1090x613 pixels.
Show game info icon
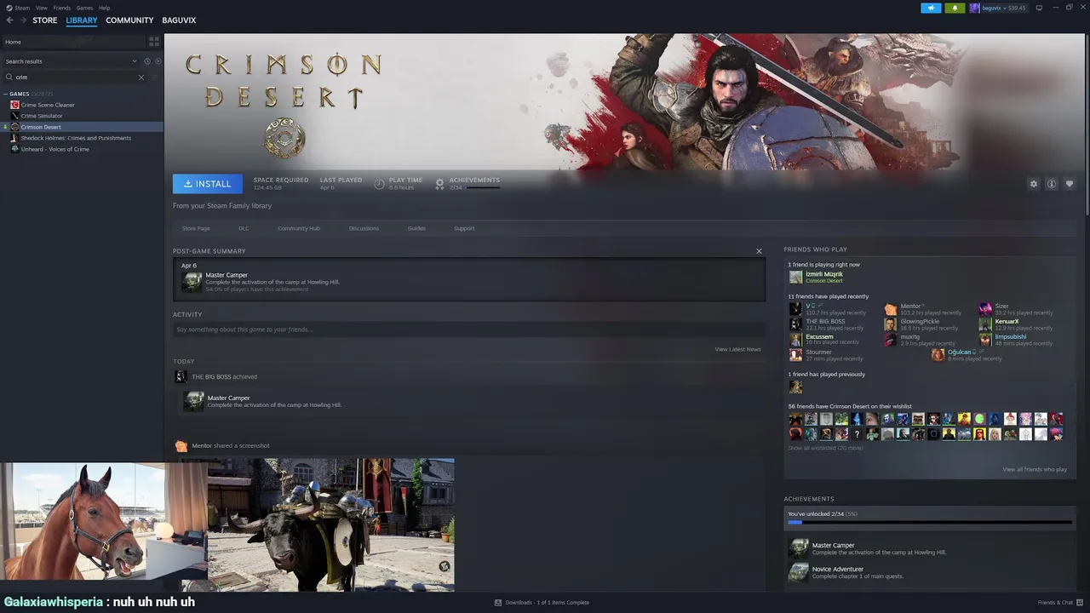click(1052, 184)
